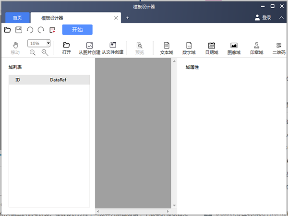Select the 移动 hand tool
The width and height of the screenshot is (288, 216).
point(15,48)
